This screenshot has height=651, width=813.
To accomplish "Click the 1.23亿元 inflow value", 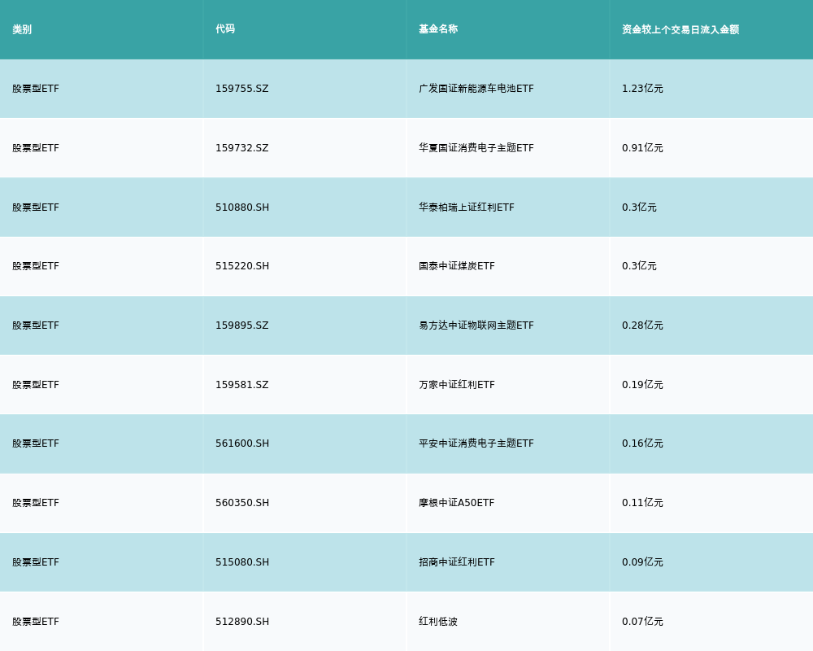I will (x=642, y=89).
